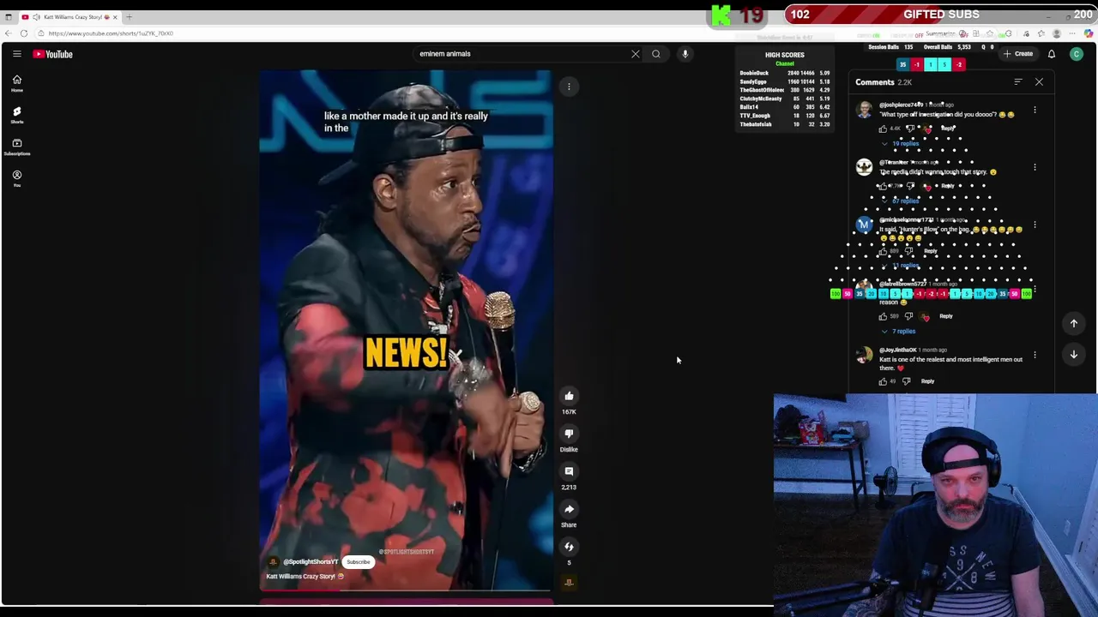Open options for joshpierce comment

point(1035,111)
